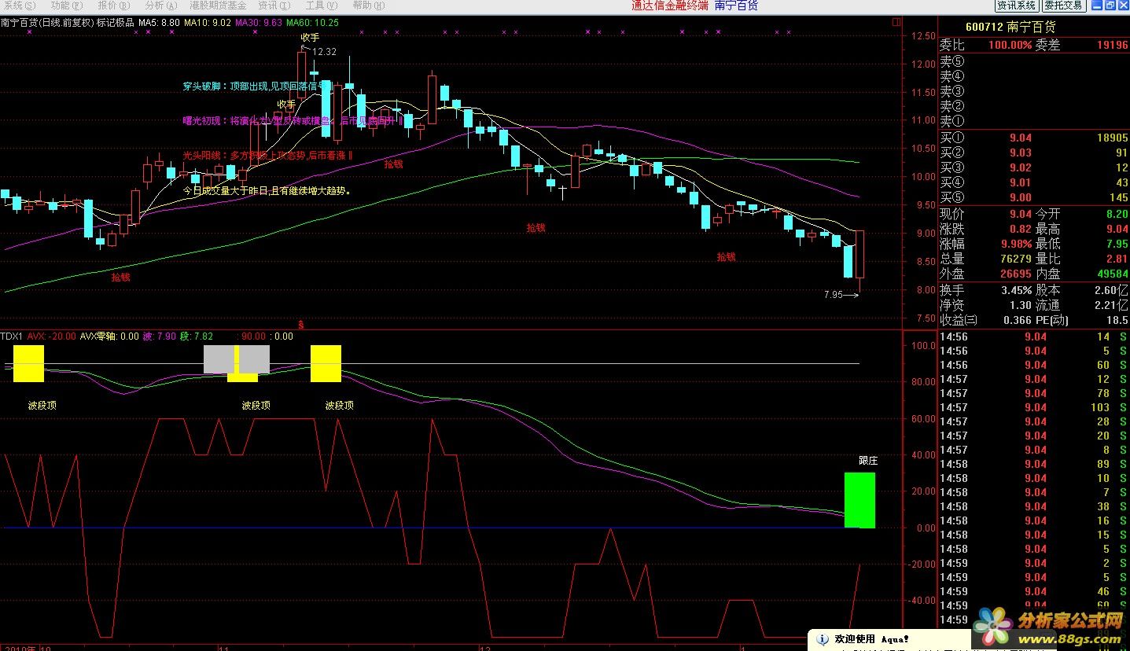Screen dimensions: 1130x651
Task: Click the 买② price 9.03 row
Action: [1033, 153]
